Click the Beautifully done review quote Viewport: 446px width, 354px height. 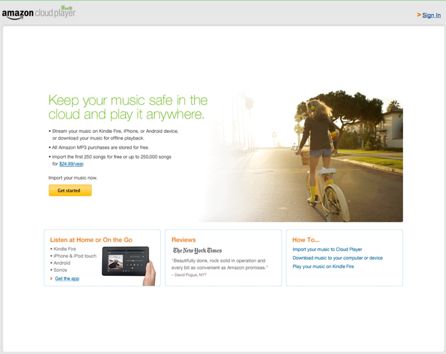click(219, 264)
